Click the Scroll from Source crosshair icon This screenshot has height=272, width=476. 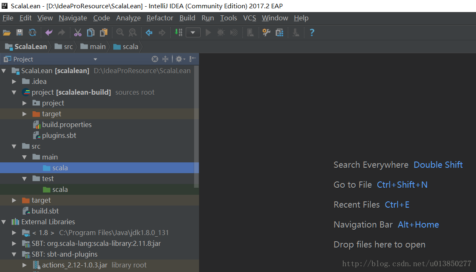(x=155, y=59)
